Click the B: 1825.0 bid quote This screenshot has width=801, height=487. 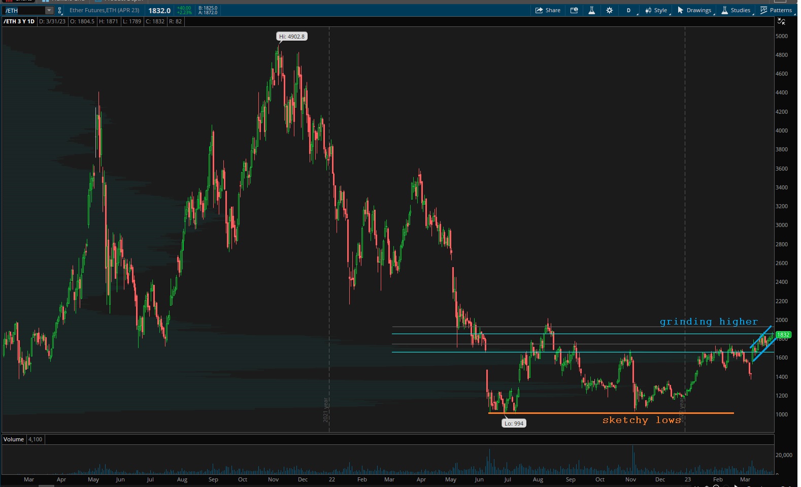click(208, 8)
